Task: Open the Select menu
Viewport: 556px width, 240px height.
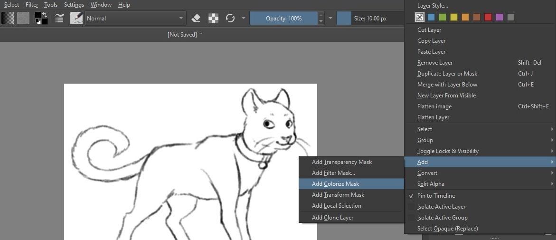Action: pos(11,5)
